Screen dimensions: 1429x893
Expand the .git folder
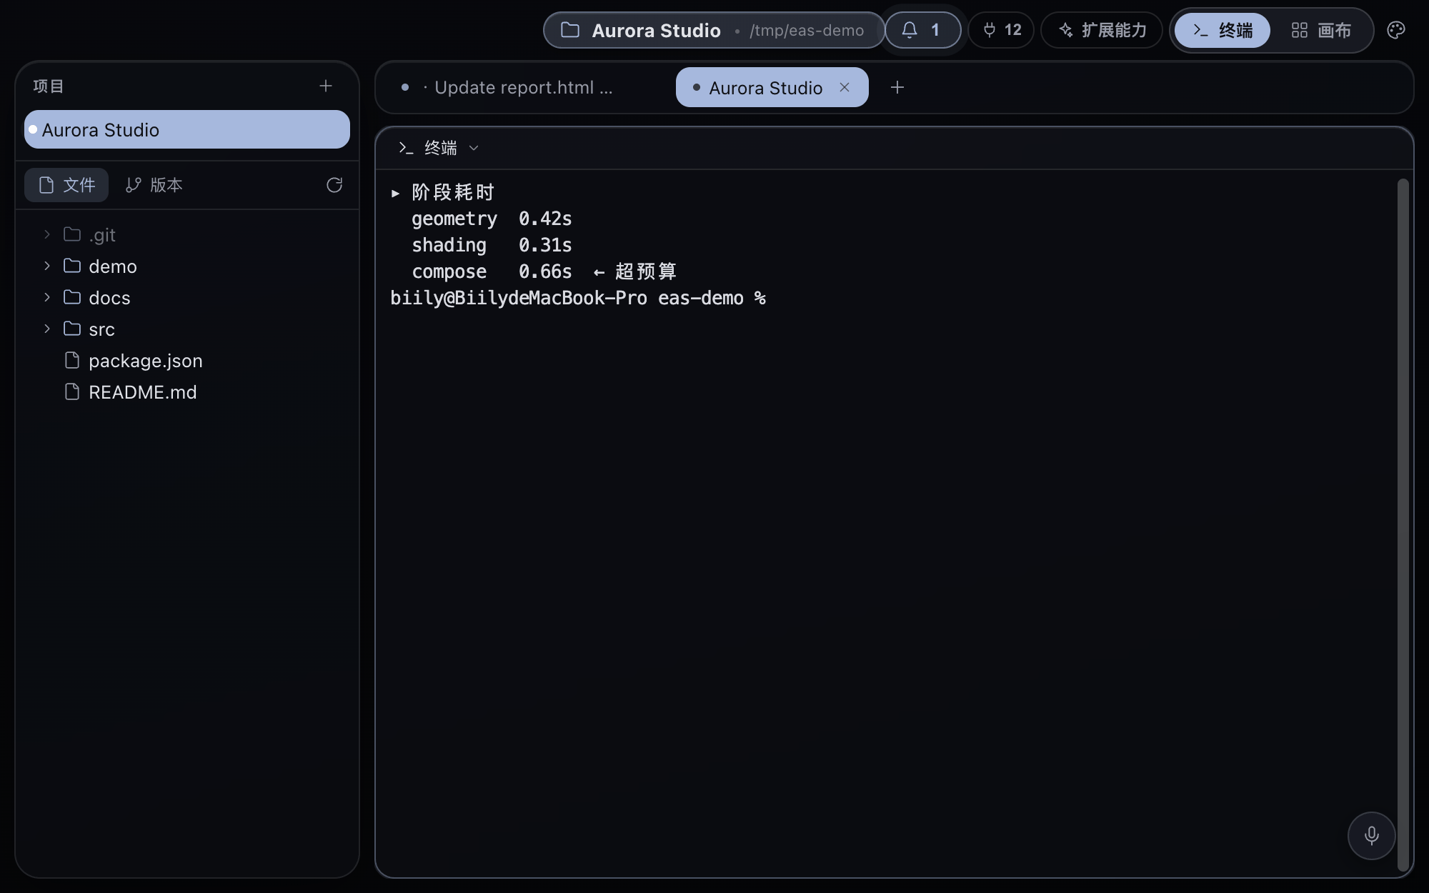pos(47,234)
